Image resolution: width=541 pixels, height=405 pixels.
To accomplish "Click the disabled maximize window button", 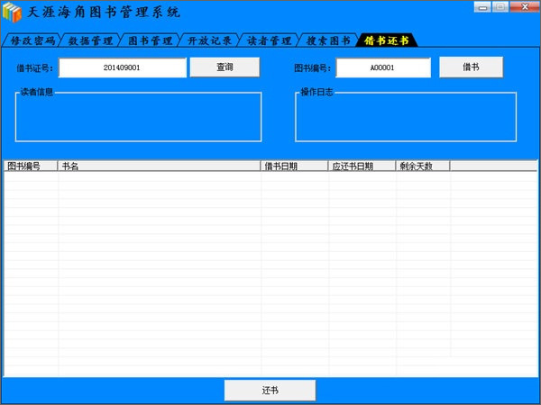I will pyautogui.click(x=500, y=7).
